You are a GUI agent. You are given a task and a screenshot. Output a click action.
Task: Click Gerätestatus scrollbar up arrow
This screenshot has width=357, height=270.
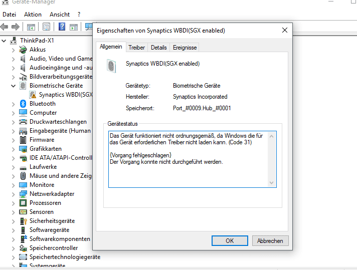pyautogui.click(x=271, y=136)
